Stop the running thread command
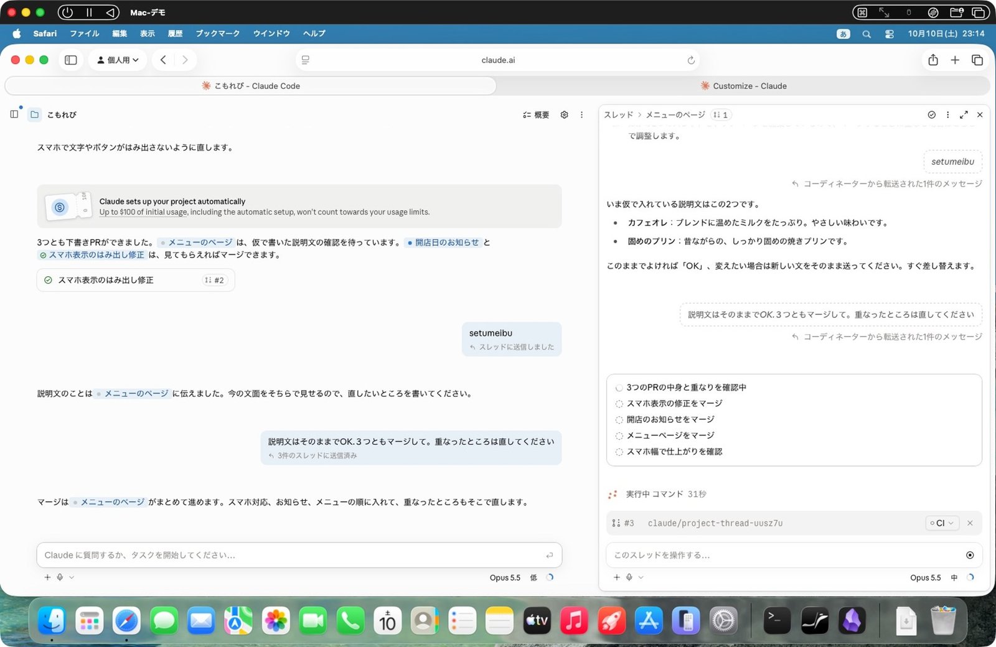 (x=970, y=555)
